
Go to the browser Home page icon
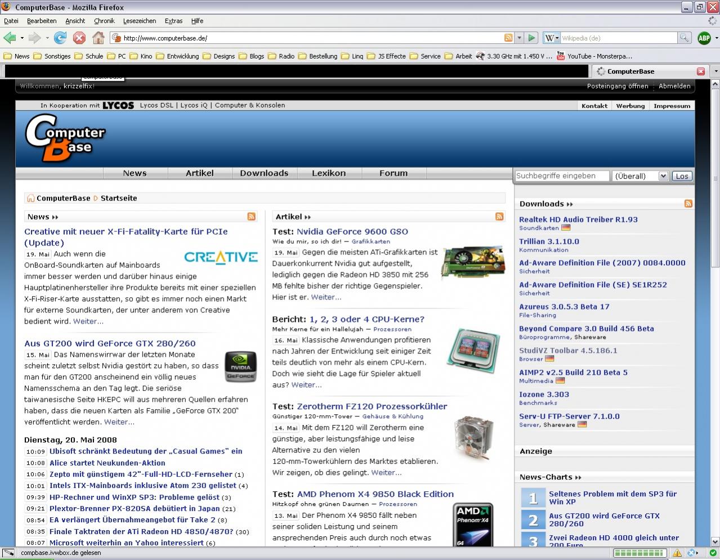tap(99, 38)
